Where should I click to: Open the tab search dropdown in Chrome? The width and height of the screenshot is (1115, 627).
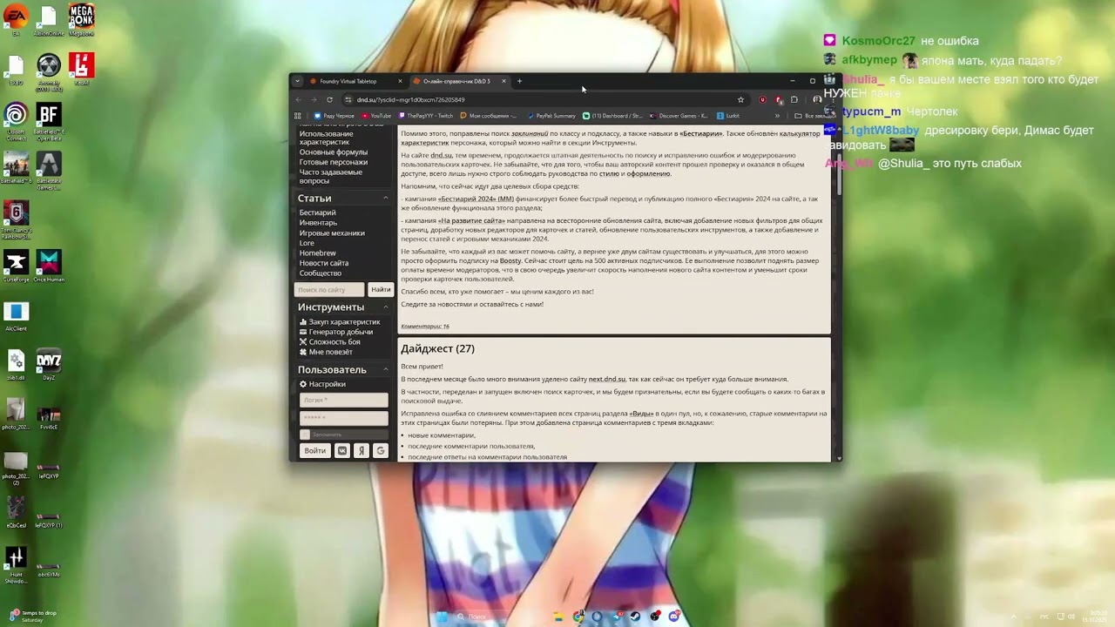pyautogui.click(x=297, y=81)
